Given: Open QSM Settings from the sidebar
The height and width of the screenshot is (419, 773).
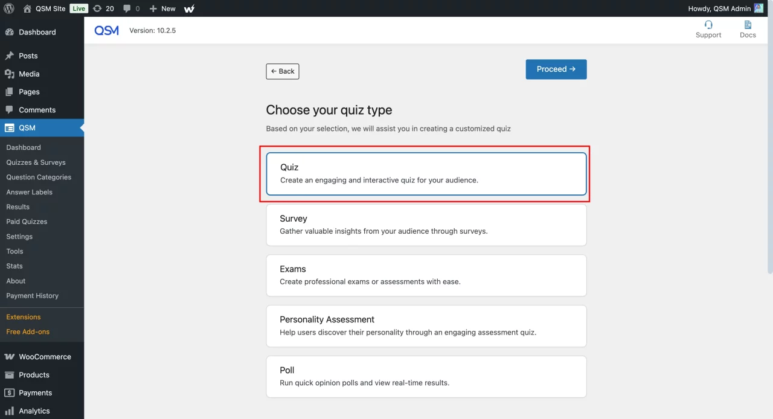Looking at the screenshot, I should [19, 236].
